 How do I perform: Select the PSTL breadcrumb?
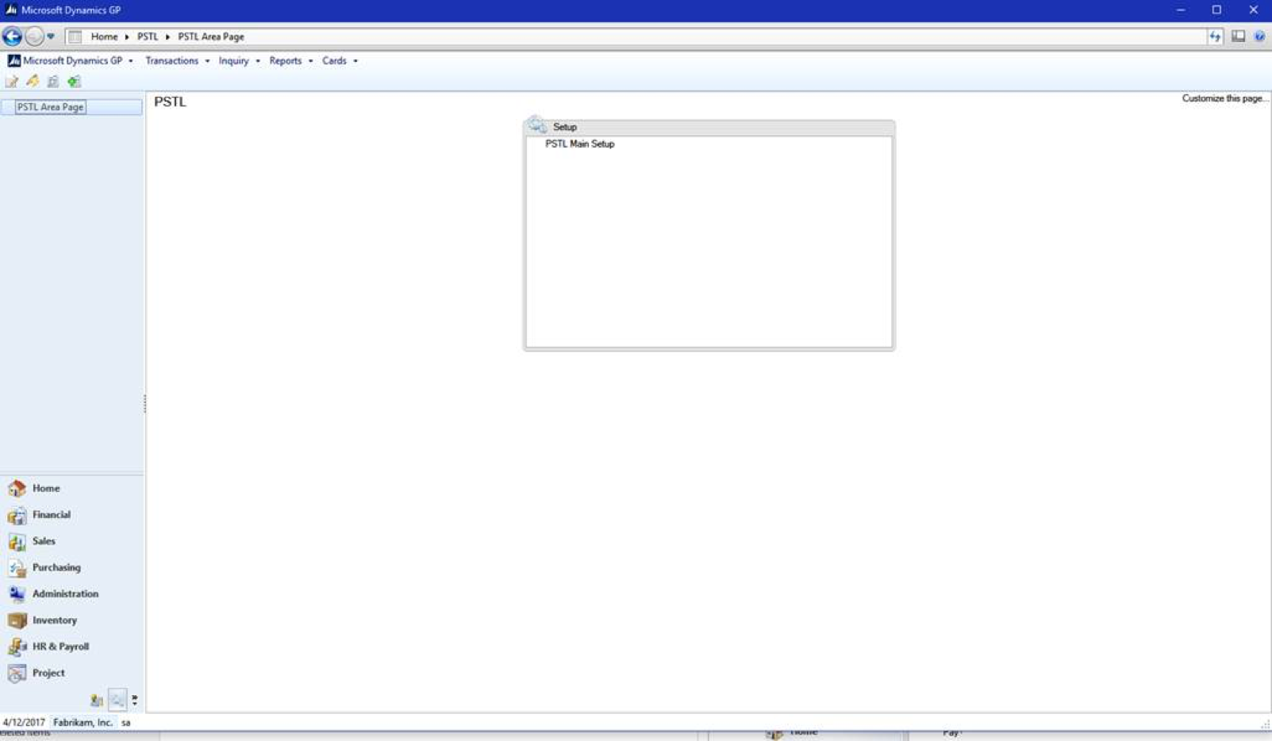(x=148, y=36)
